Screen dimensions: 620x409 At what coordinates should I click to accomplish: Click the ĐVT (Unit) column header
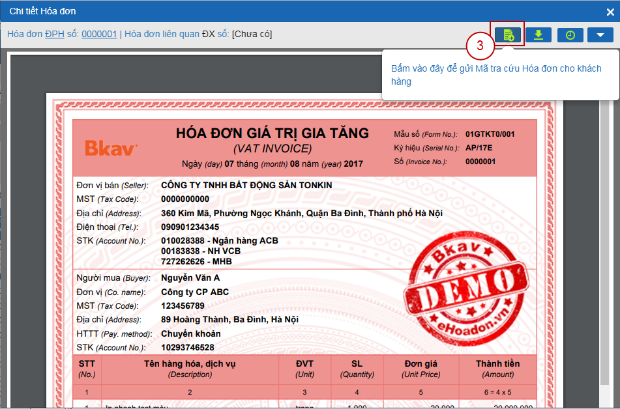304,369
